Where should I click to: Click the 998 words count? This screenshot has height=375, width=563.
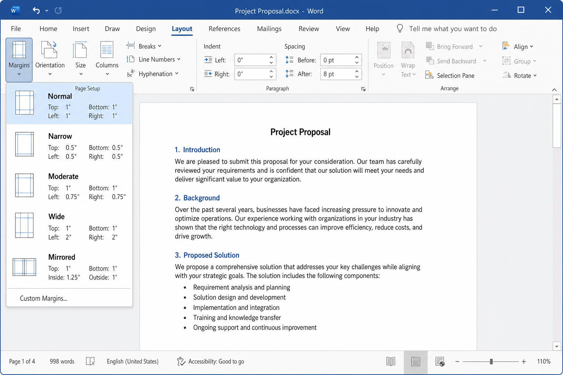(x=62, y=361)
